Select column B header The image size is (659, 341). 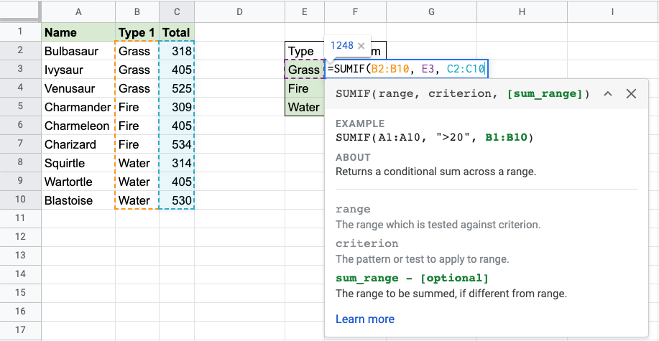[x=137, y=11]
